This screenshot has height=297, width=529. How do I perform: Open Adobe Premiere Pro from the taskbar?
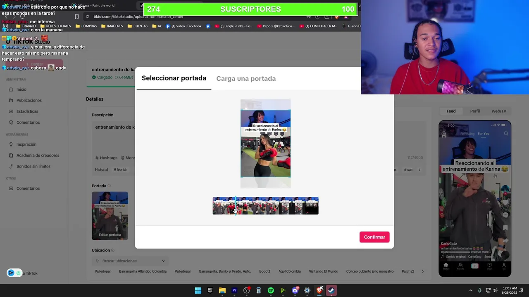click(234, 290)
